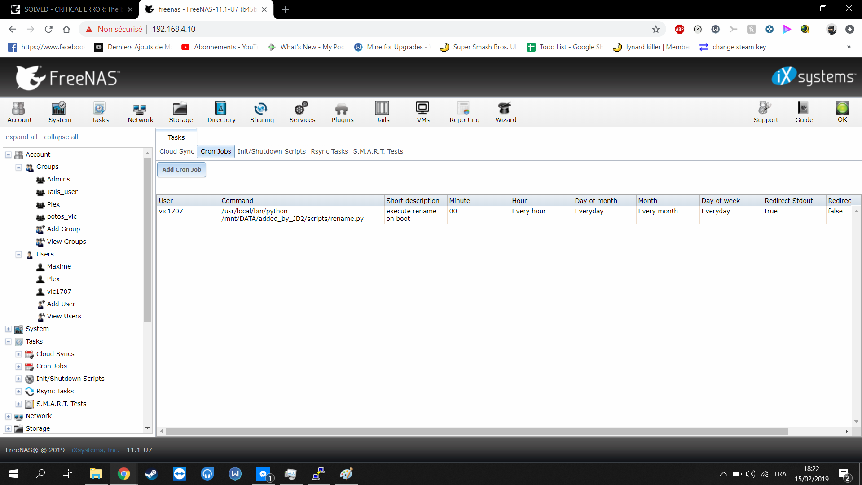Open the Tasks toolbar section
This screenshot has height=485, width=862.
point(100,112)
